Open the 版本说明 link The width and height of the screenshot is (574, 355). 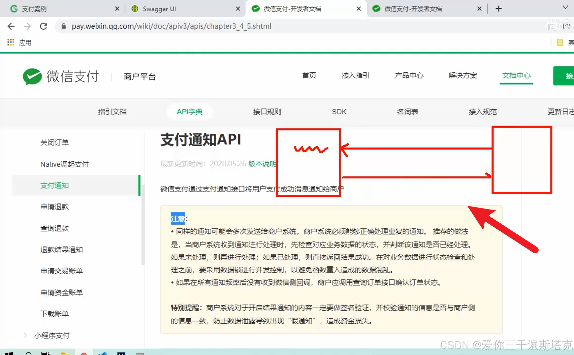point(262,164)
